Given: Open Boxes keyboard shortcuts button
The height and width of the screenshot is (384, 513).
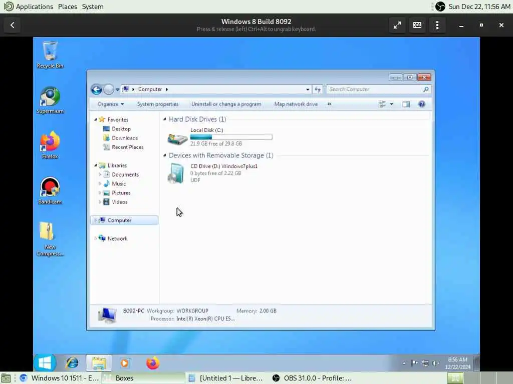Looking at the screenshot, I should [417, 25].
